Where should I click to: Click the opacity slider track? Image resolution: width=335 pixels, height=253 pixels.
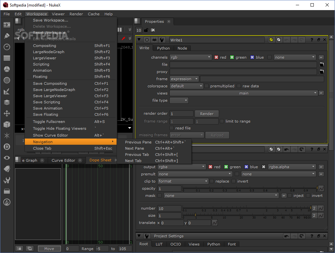pos(250,188)
